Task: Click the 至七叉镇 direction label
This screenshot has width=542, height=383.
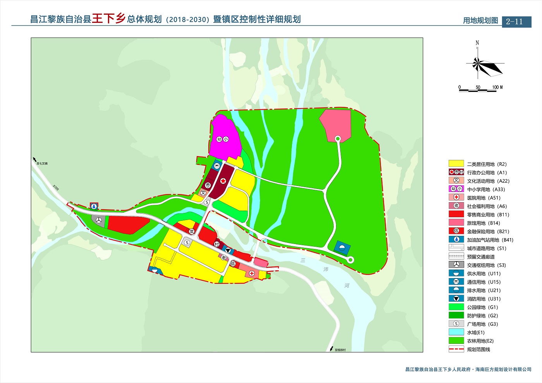Action: 42,163
